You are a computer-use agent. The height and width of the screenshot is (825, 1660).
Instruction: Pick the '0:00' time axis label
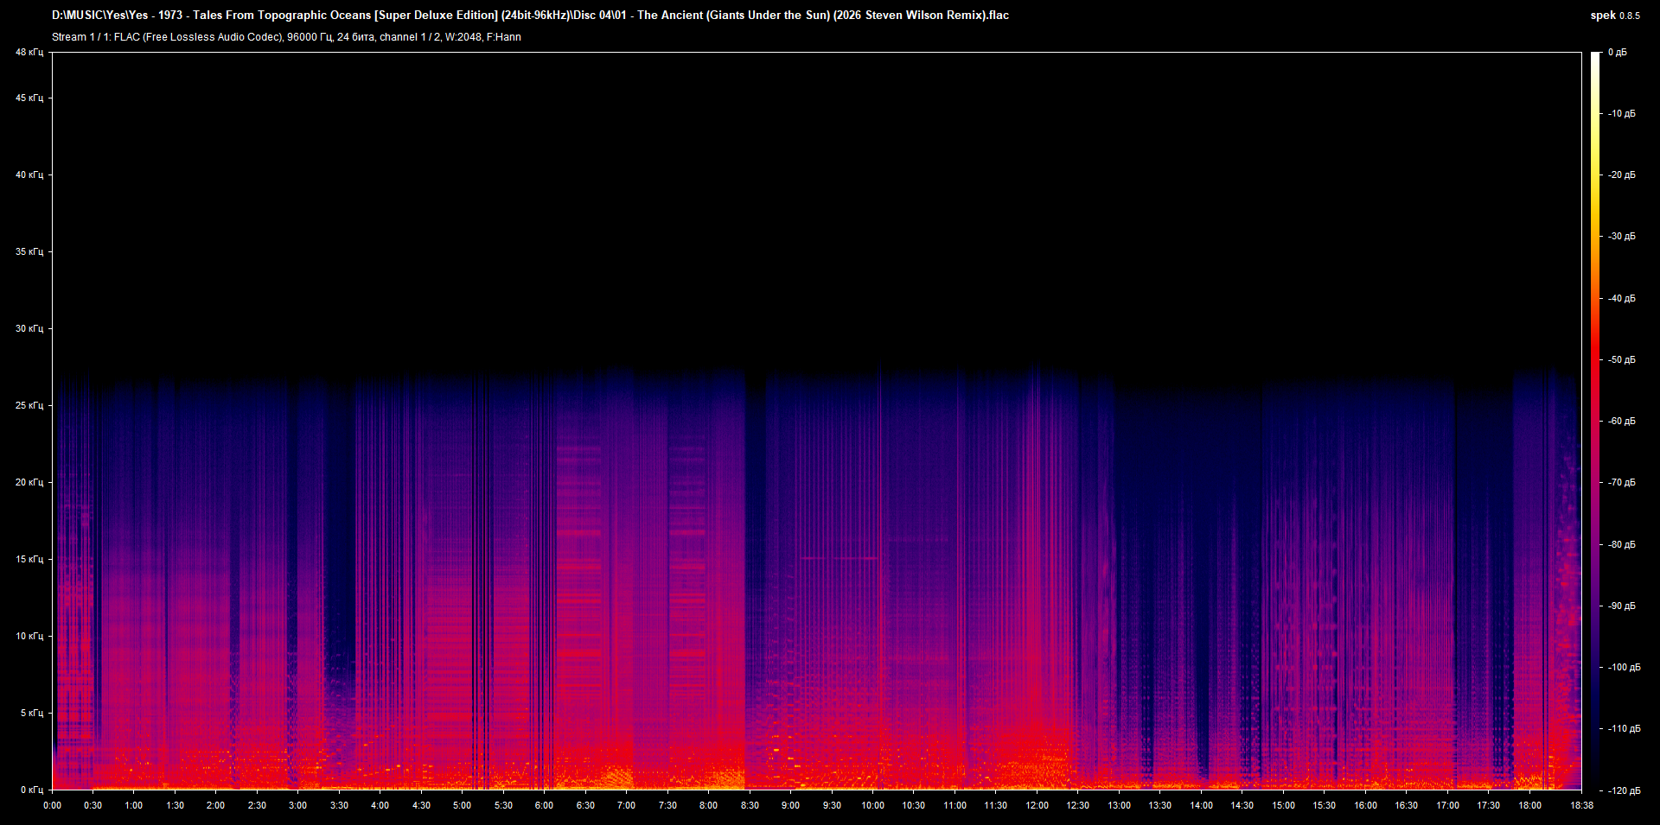pyautogui.click(x=53, y=805)
